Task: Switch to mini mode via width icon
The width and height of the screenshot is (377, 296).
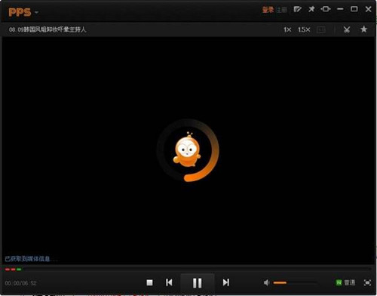Action: tap(326, 9)
